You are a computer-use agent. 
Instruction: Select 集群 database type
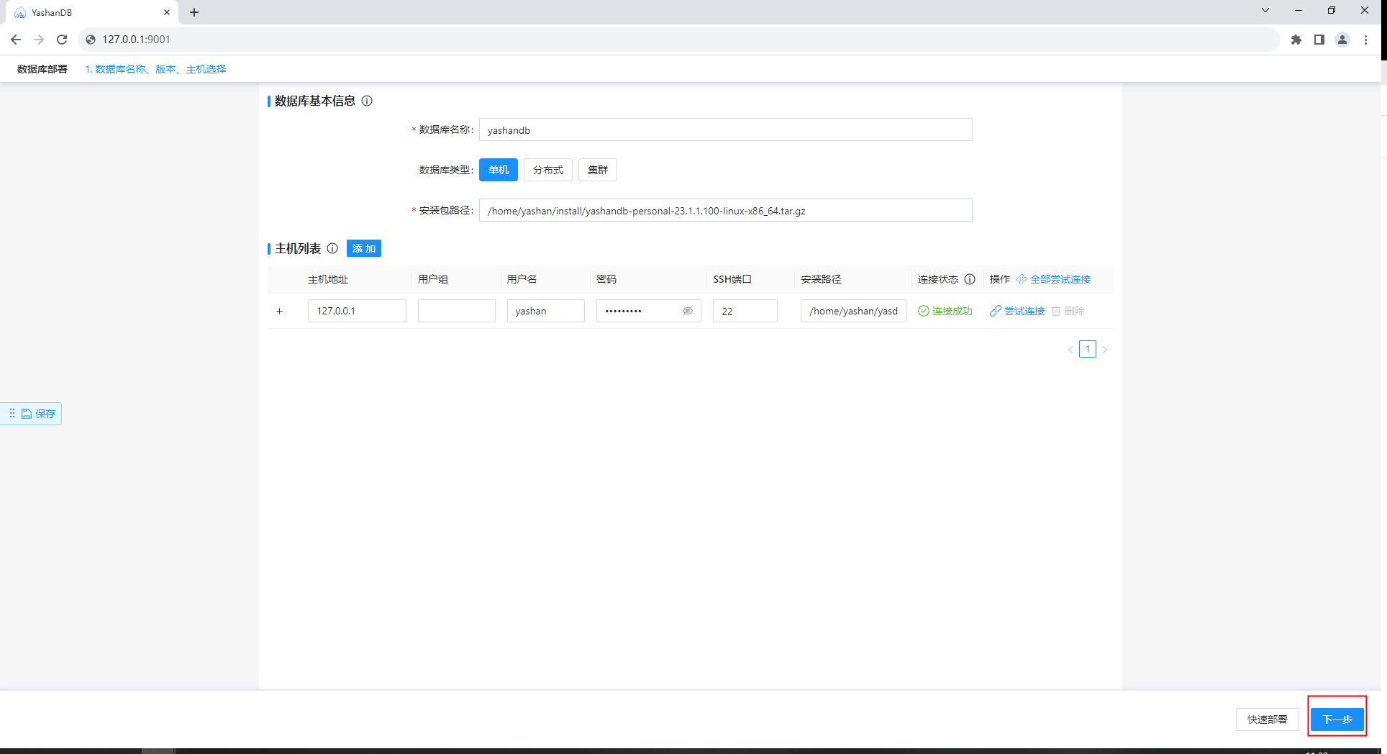pos(598,170)
